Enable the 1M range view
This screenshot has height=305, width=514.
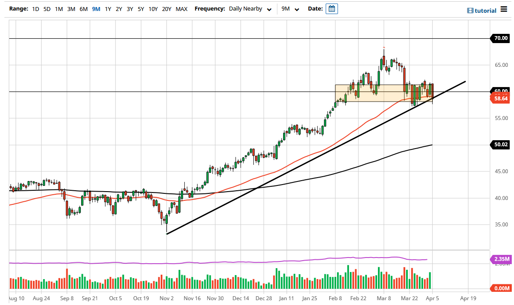pos(58,8)
